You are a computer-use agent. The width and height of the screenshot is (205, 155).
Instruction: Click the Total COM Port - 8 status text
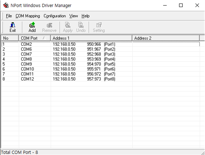tap(19, 152)
